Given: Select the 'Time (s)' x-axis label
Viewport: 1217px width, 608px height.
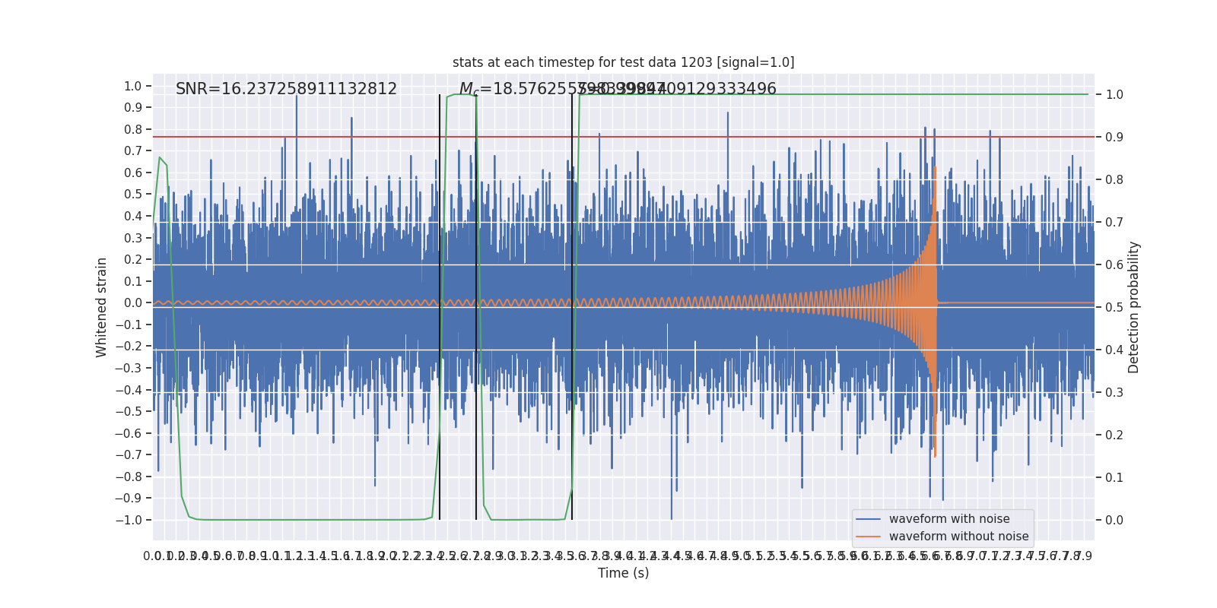Looking at the screenshot, I should click(x=624, y=573).
